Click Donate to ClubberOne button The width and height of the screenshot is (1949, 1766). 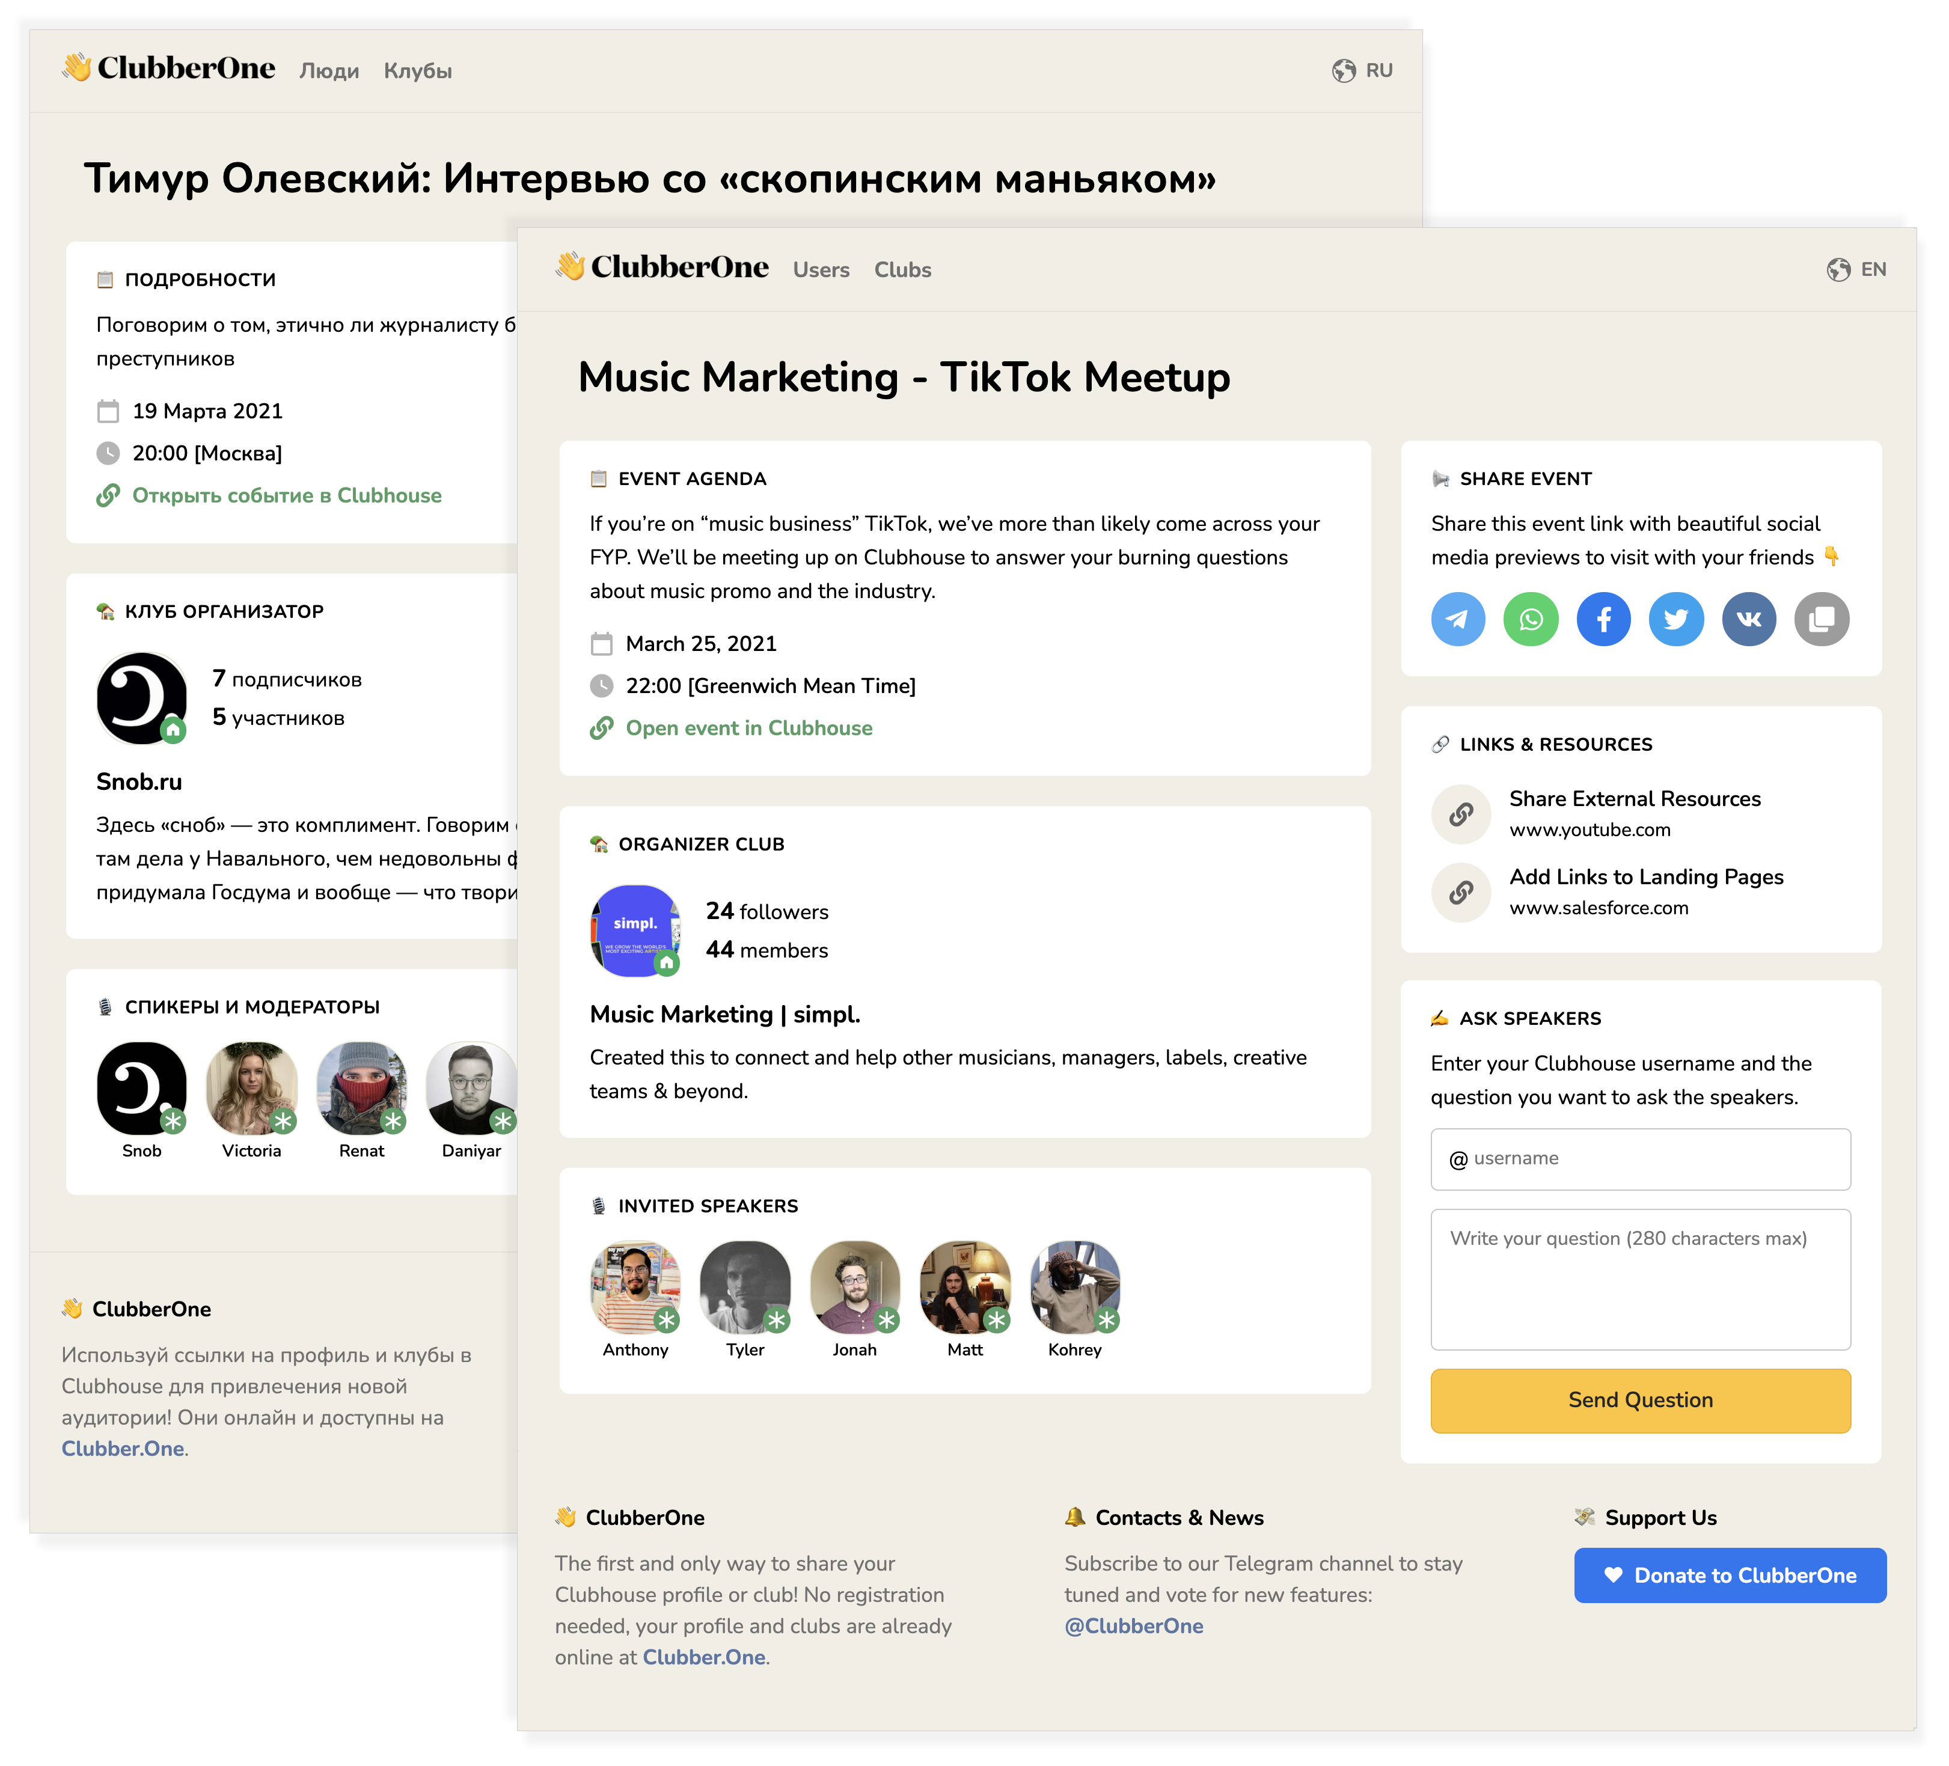point(1730,1575)
